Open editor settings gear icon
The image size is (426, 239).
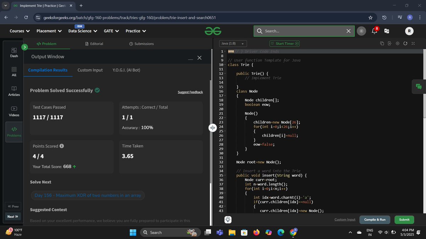tap(397, 44)
